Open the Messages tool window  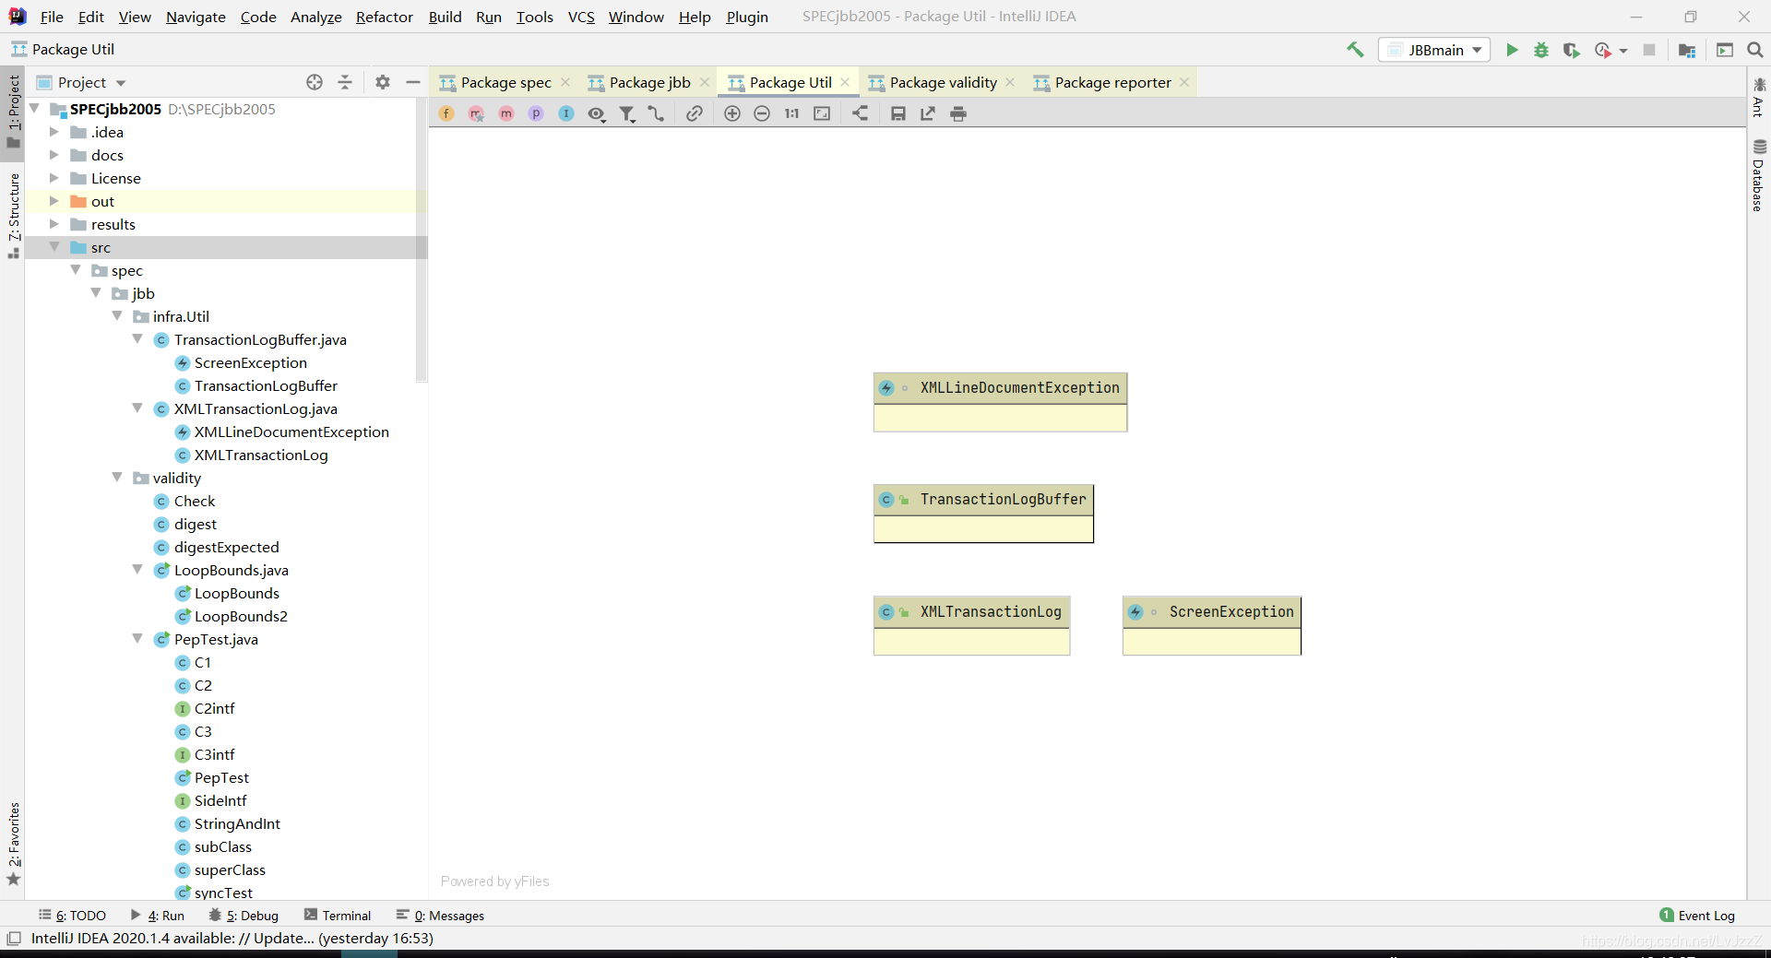(x=440, y=916)
